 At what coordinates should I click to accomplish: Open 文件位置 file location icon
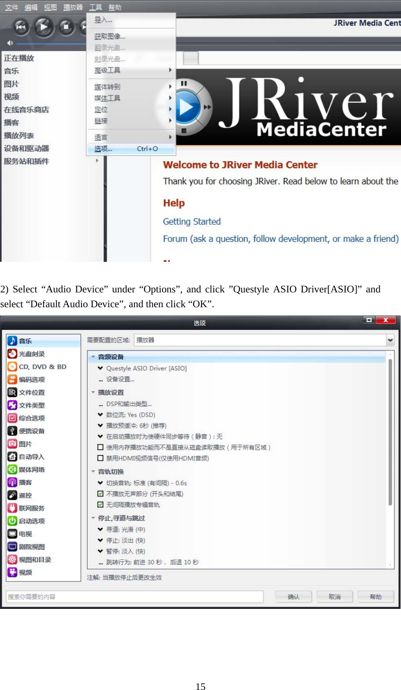(x=13, y=392)
